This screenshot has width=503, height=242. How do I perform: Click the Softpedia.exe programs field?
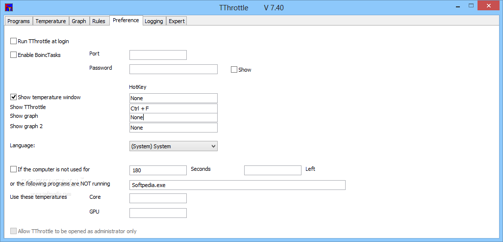point(237,185)
